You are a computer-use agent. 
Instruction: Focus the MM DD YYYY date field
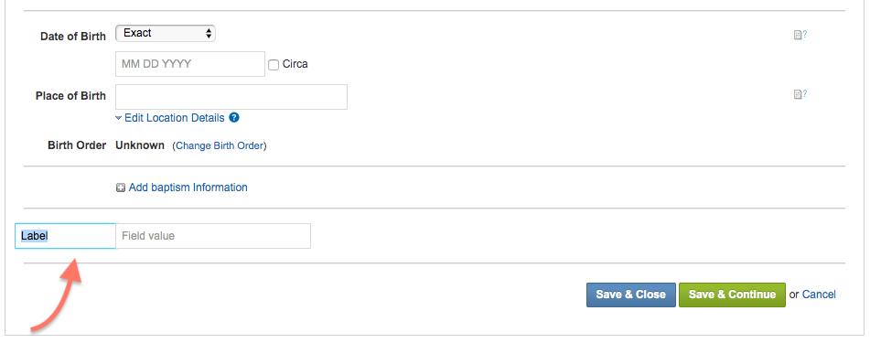pos(190,64)
